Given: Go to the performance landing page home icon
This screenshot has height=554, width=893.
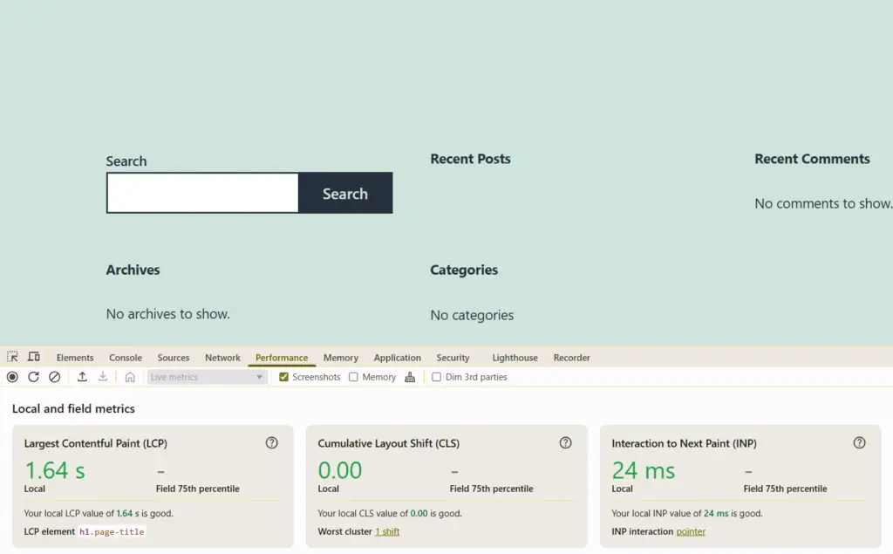Looking at the screenshot, I should pos(130,377).
